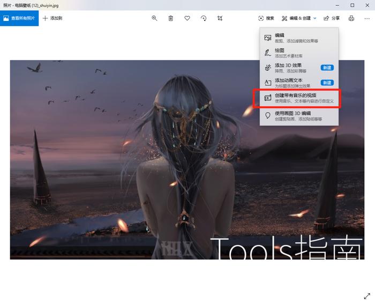Choose 添加 3D 效果 menu entry
Viewport: 375px width, 304px height.
[299, 68]
